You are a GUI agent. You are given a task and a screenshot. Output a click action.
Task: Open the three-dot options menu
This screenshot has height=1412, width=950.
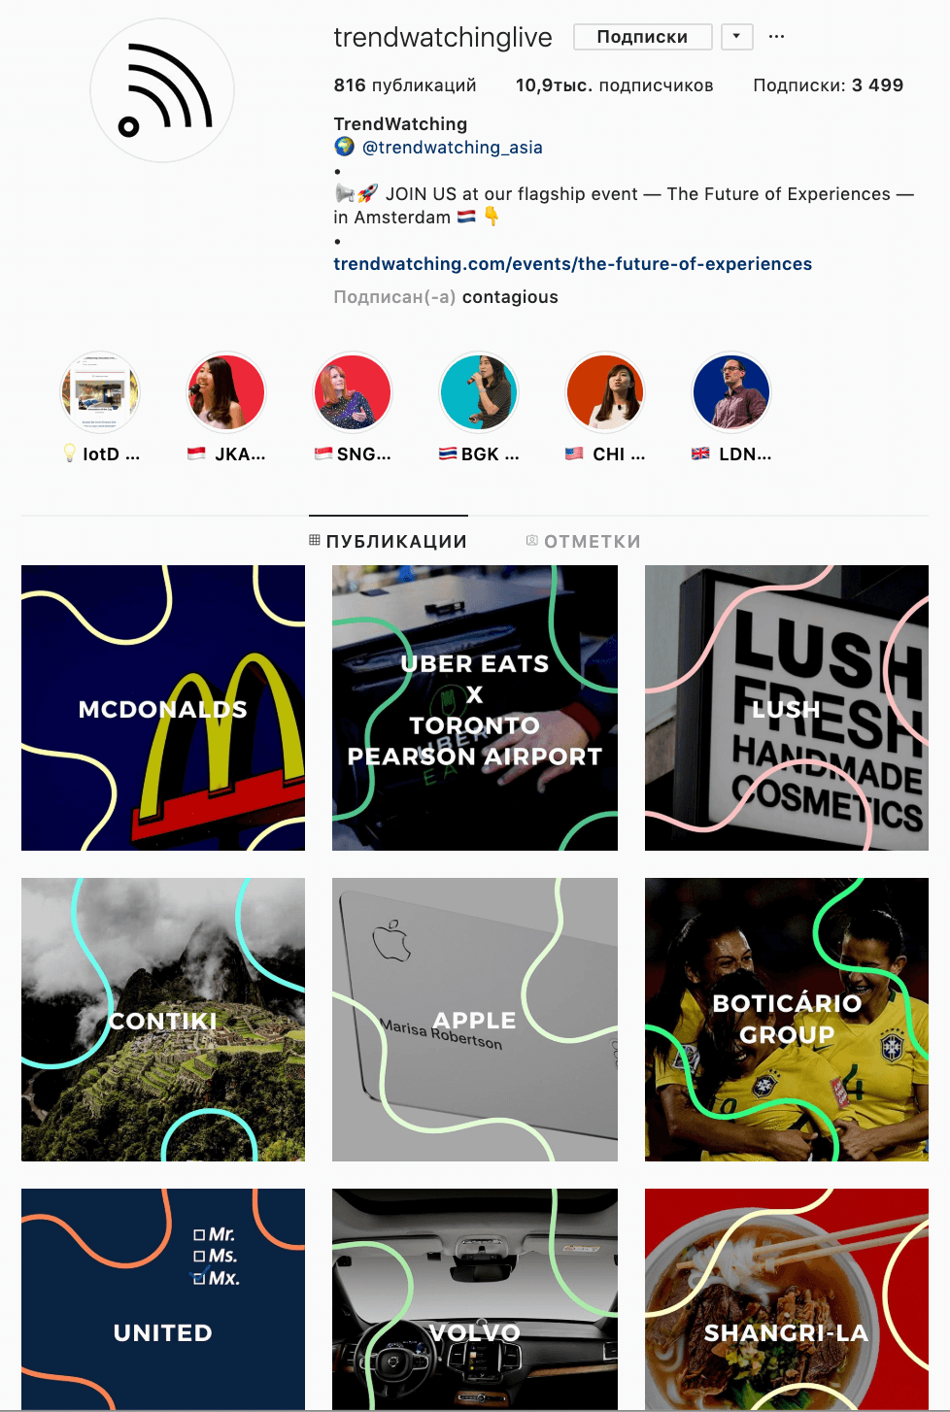click(x=776, y=37)
